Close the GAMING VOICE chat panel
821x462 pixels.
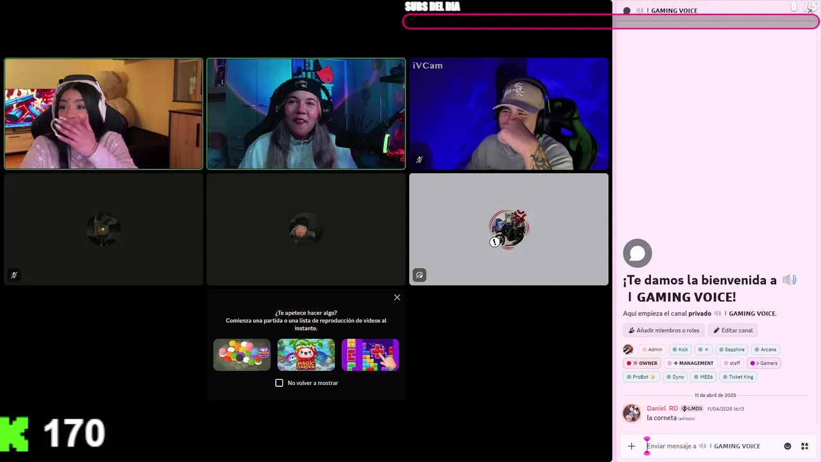tap(810, 10)
